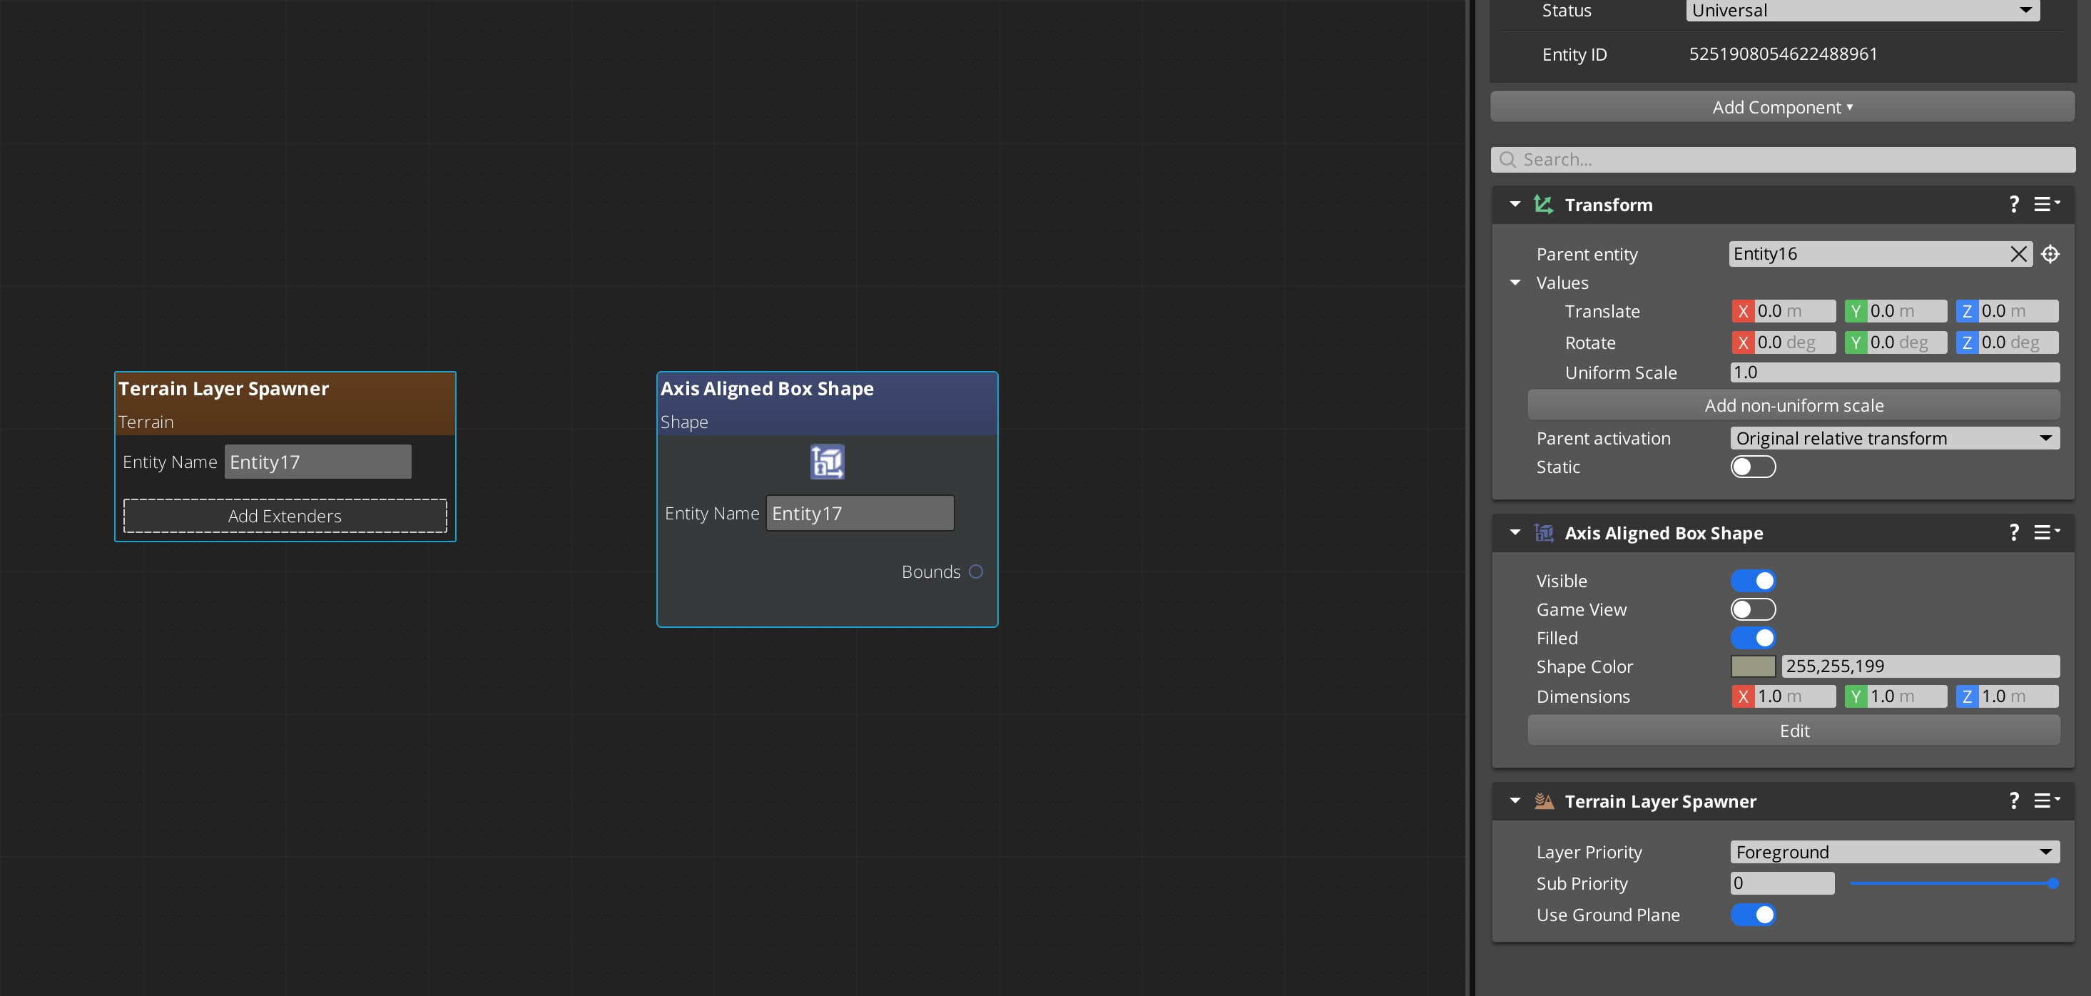Open Axis Aligned Box Shape component menu
The height and width of the screenshot is (996, 2091).
pos(2045,532)
